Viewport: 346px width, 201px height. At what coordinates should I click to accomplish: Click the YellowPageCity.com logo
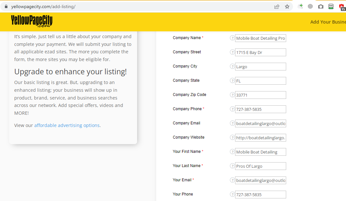tap(32, 21)
